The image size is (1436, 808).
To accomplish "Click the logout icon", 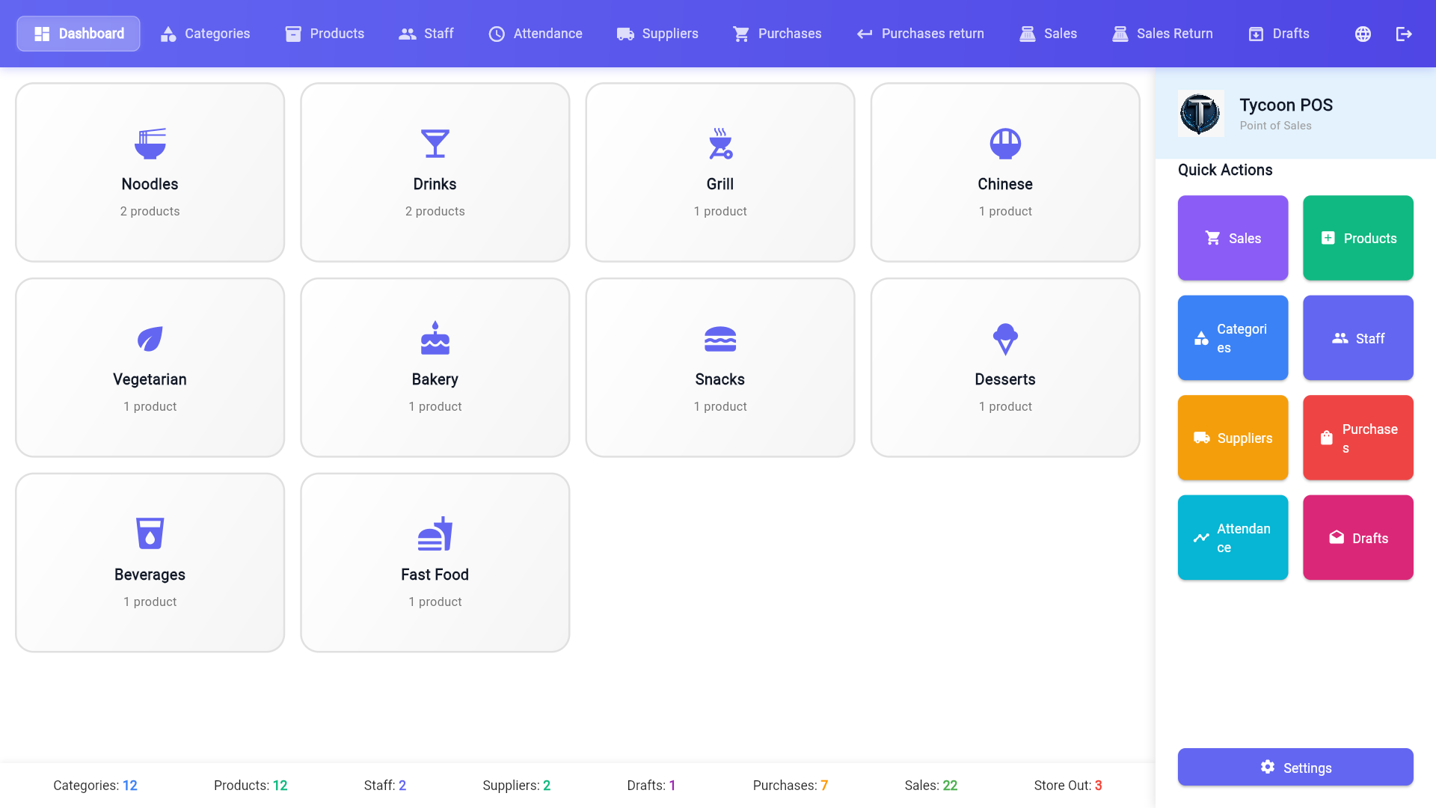I will 1405,34.
